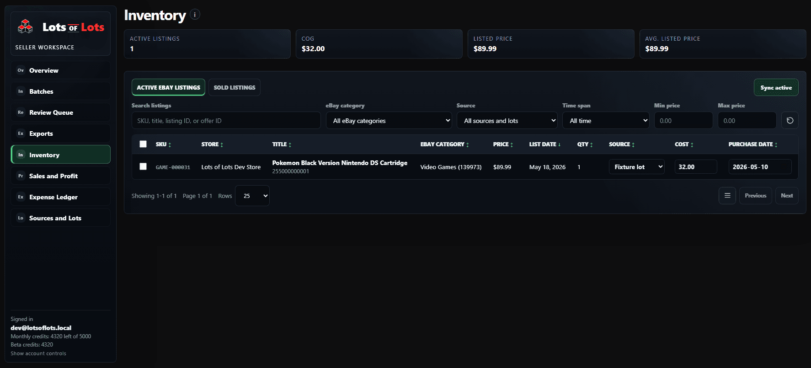
Task: Open Expense Ledger page
Action: pyautogui.click(x=60, y=197)
